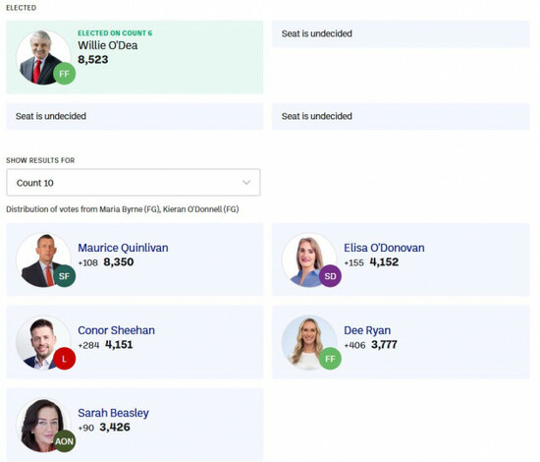Click the green FF badge on Dee Ryan
This screenshot has height=462, width=540.
pos(330,359)
